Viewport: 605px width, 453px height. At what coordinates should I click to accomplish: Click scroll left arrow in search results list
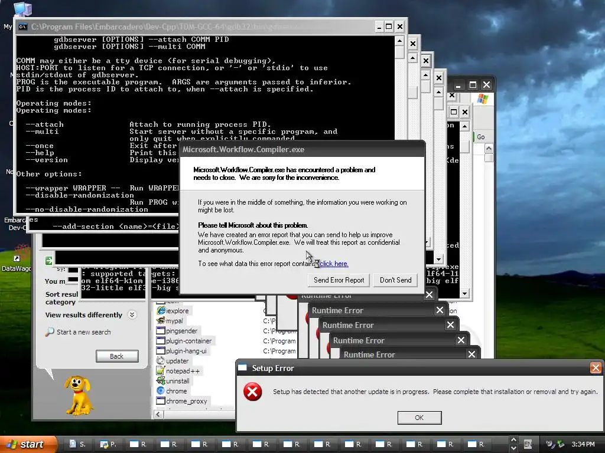pos(158,415)
